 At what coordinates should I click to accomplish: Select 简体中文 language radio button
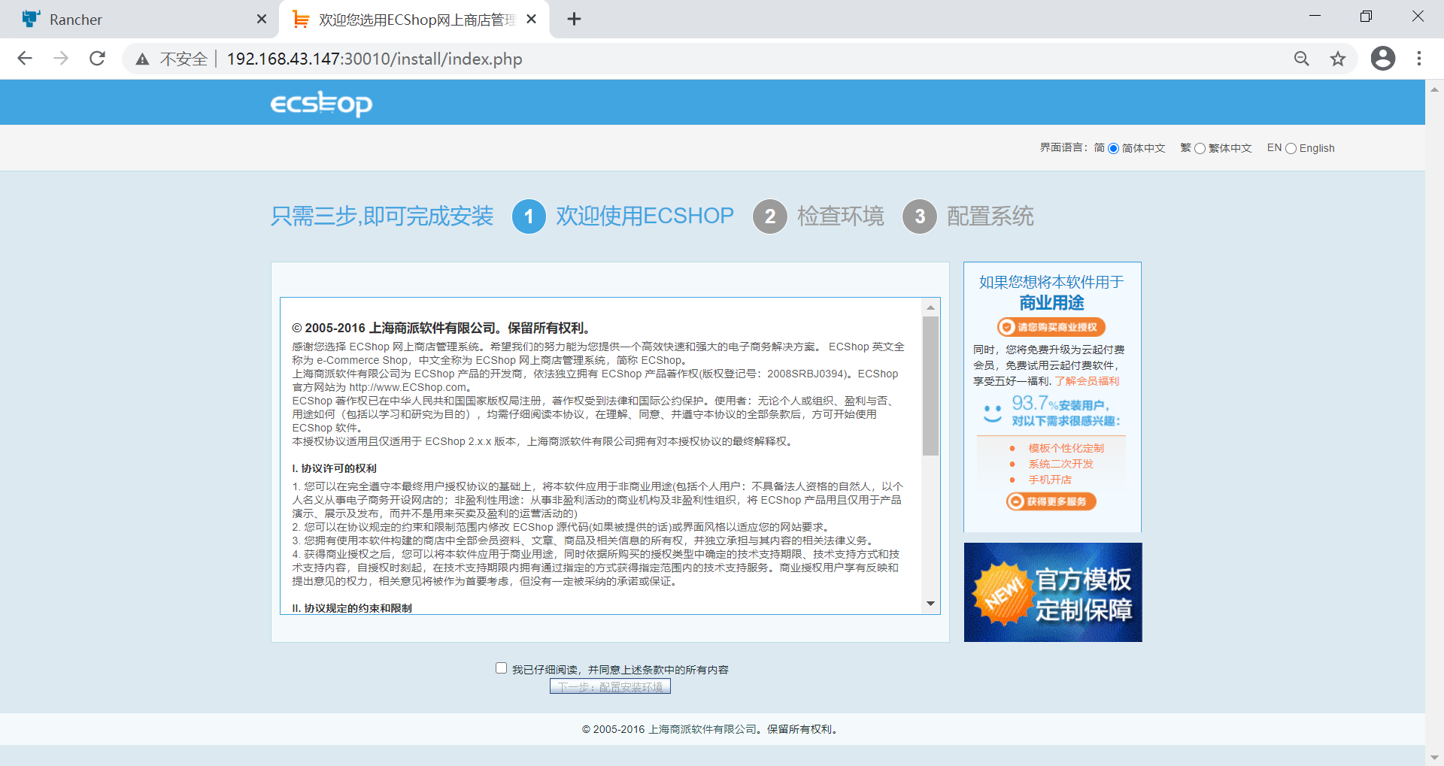pos(1113,148)
